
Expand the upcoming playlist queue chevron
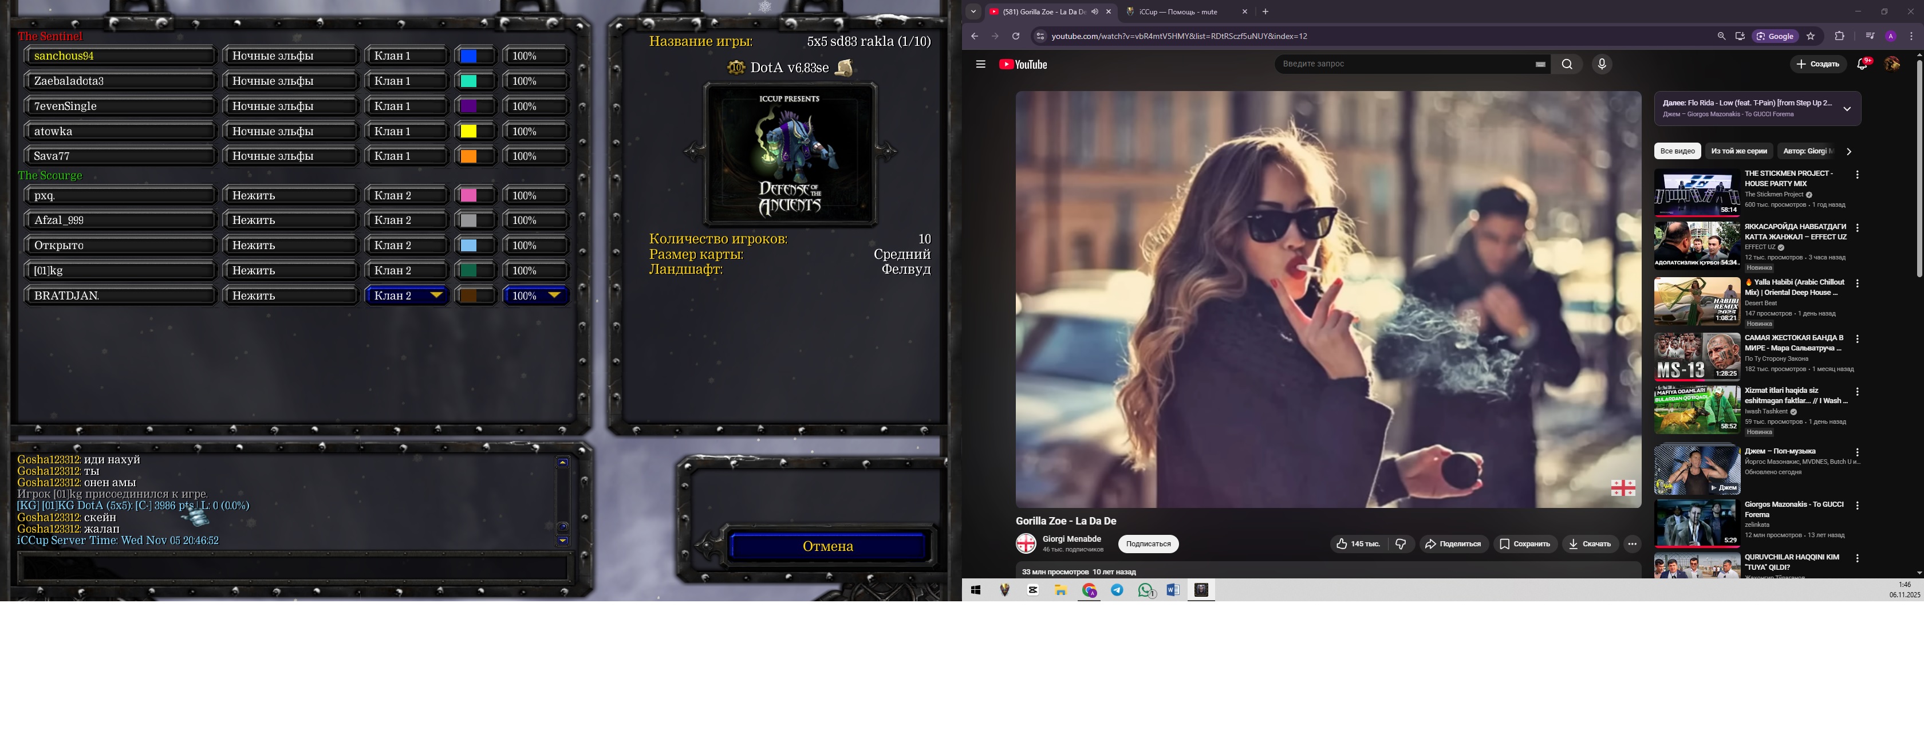tap(1846, 109)
